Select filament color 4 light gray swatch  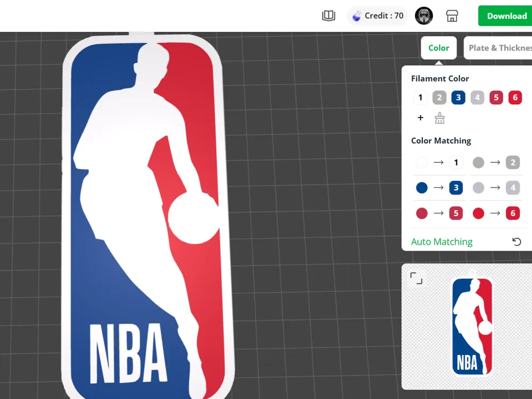point(477,98)
